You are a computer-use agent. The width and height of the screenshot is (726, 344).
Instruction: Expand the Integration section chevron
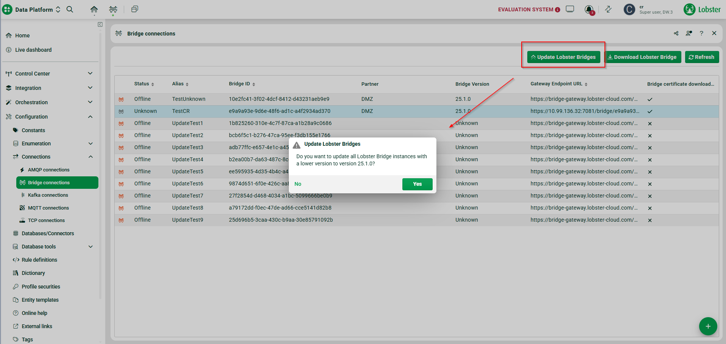point(90,88)
